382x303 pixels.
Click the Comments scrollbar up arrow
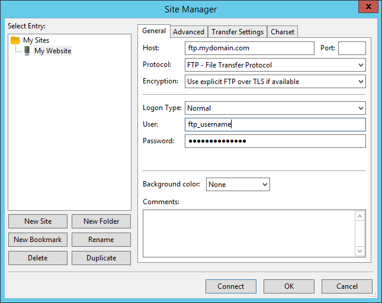pos(360,216)
